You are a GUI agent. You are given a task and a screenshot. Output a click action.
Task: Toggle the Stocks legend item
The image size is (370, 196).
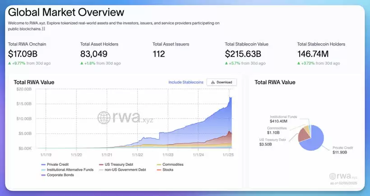[x=166, y=170]
